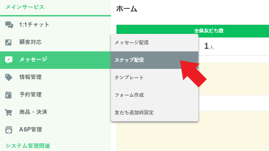
Task: Open the 1:1チャット sidebar label
Action: tap(34, 25)
